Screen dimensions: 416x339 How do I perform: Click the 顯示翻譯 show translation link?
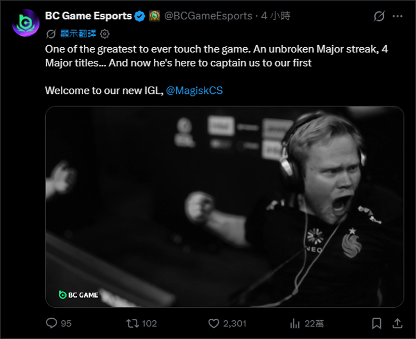[x=78, y=34]
